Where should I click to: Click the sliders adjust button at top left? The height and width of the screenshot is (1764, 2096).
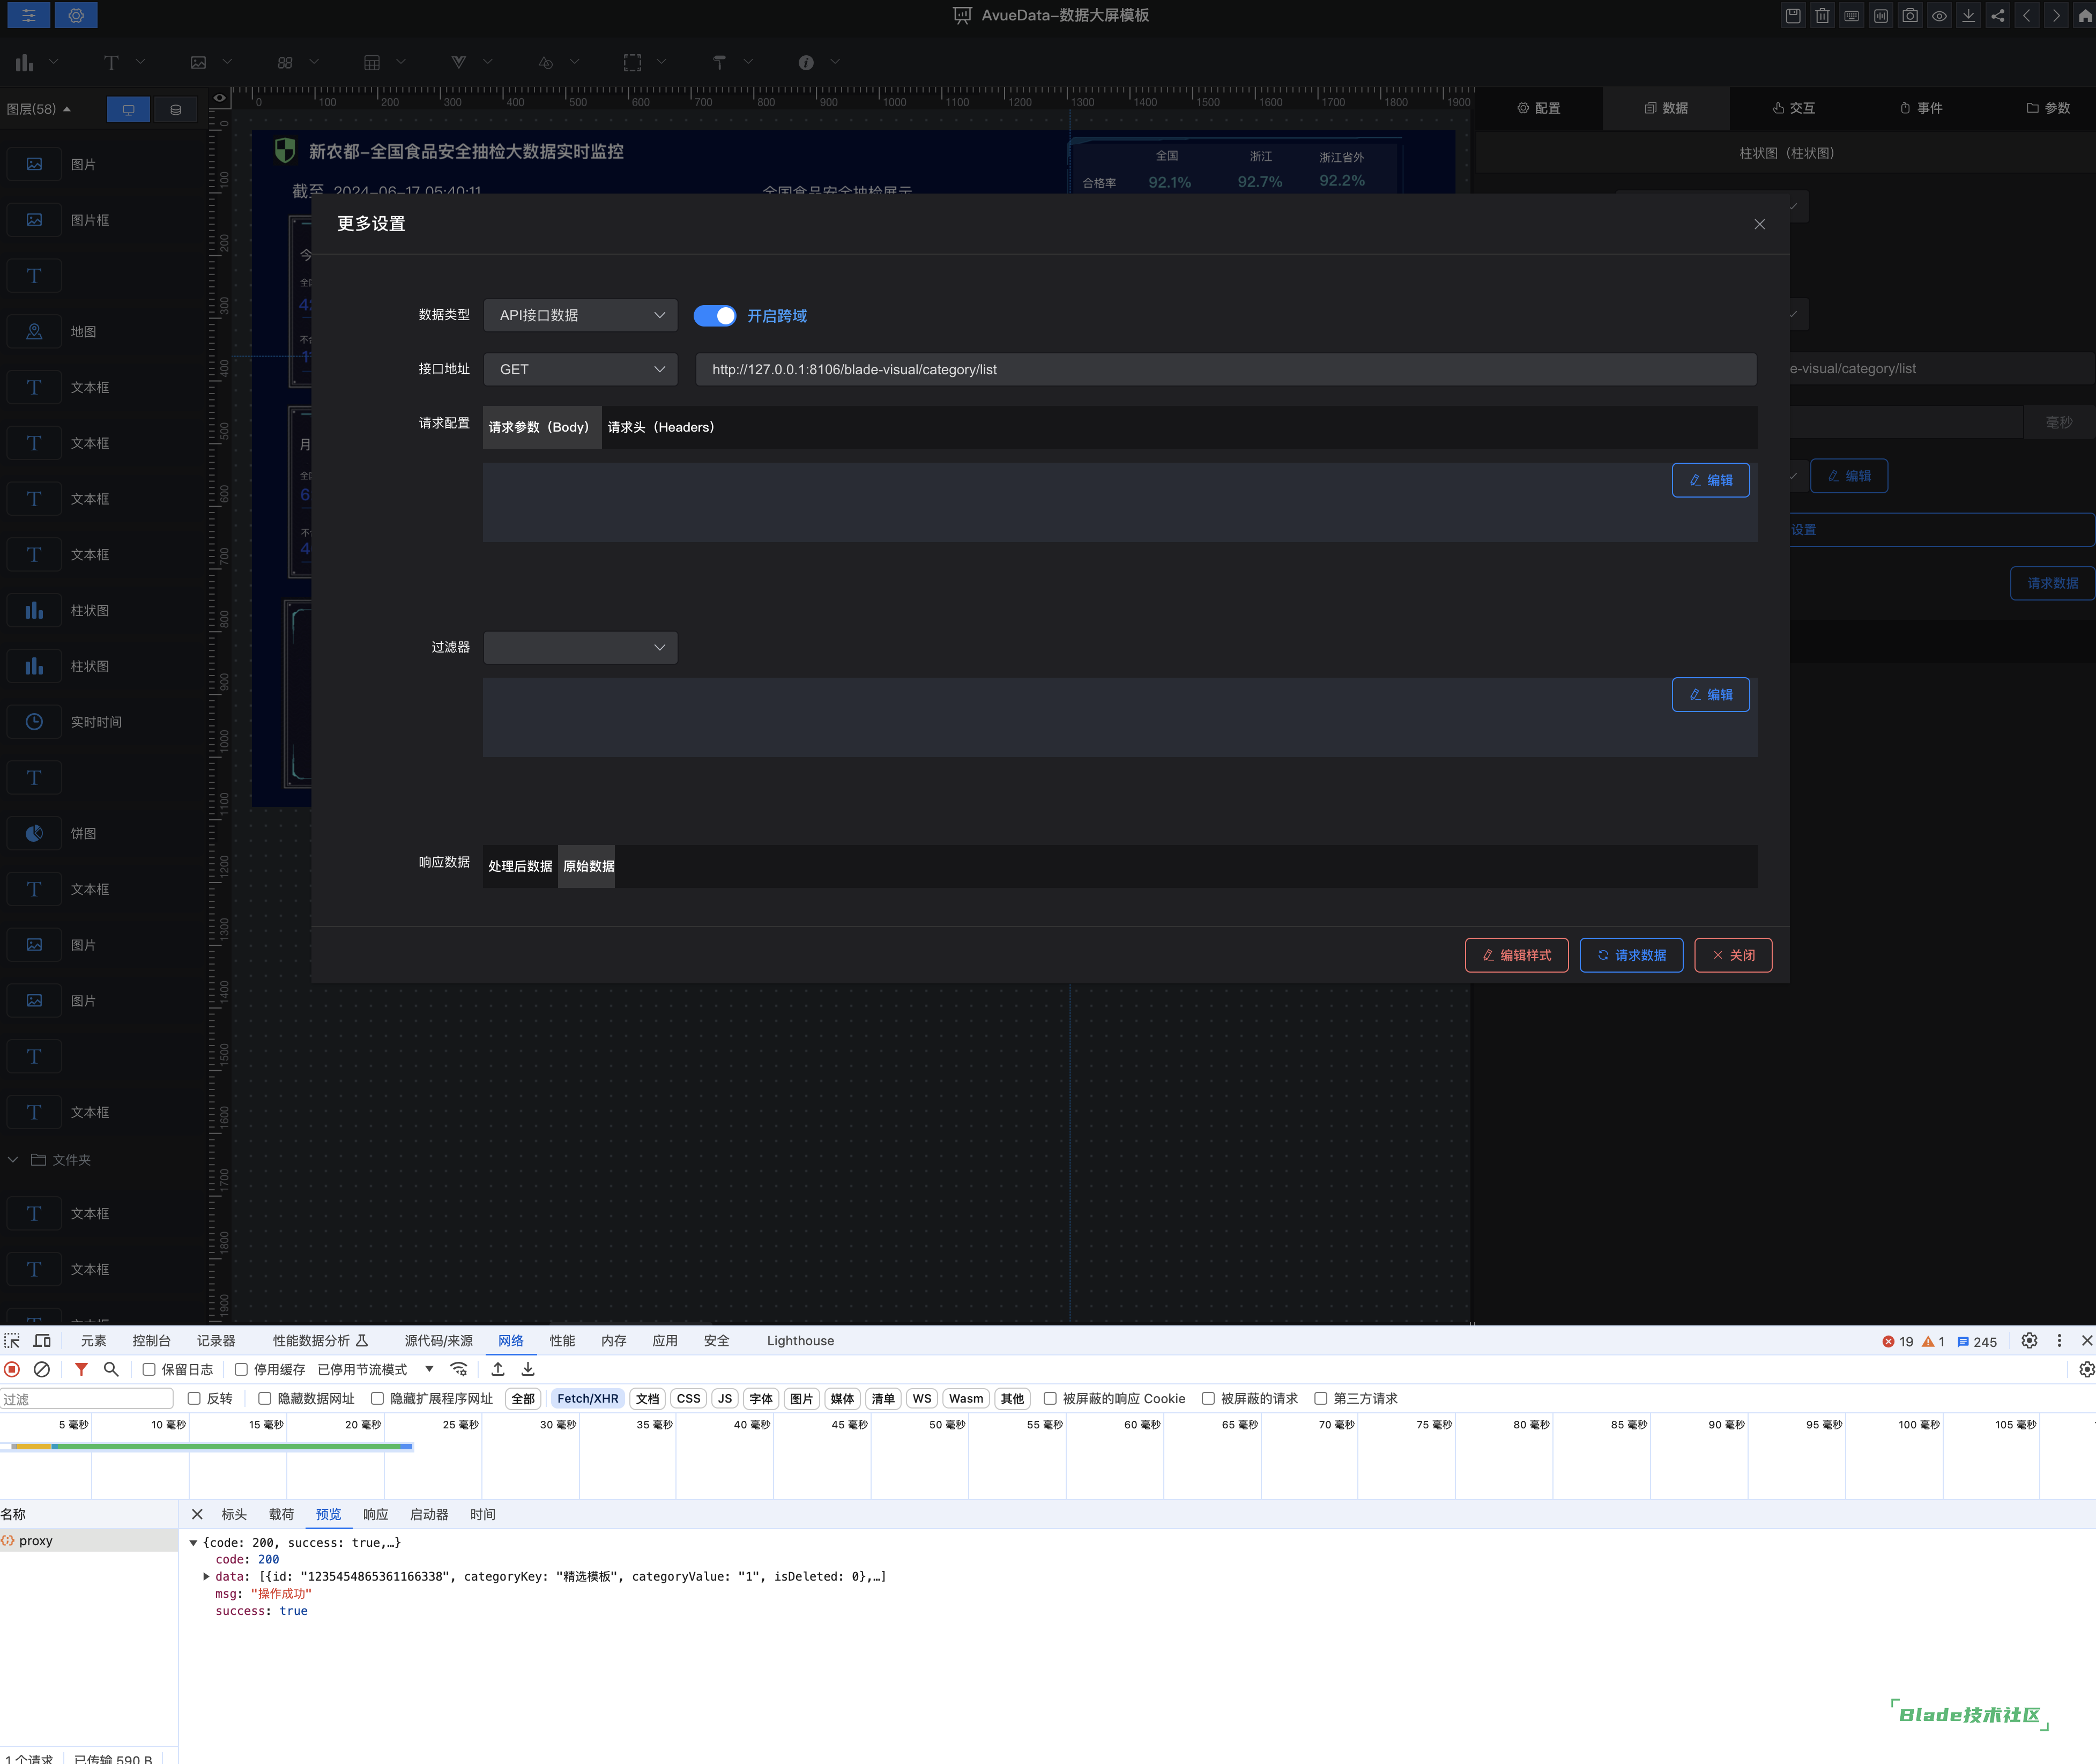(x=28, y=15)
